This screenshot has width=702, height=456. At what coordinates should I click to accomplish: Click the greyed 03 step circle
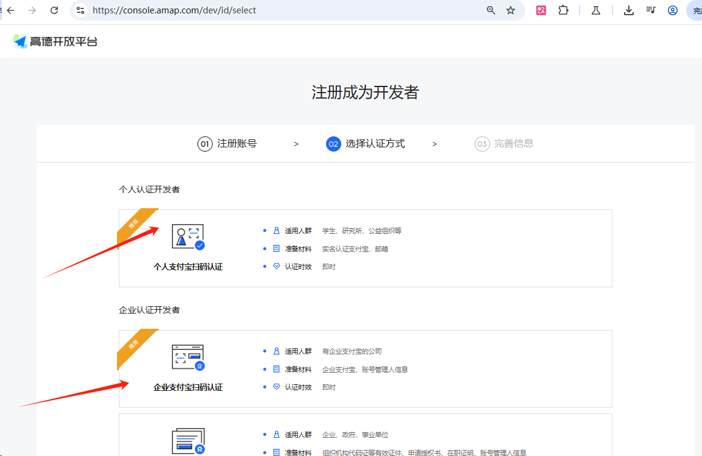482,144
